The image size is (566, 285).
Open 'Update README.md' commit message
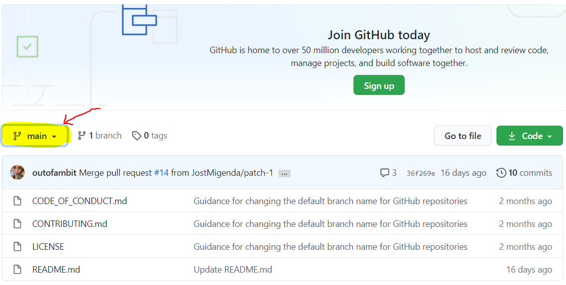[233, 270]
